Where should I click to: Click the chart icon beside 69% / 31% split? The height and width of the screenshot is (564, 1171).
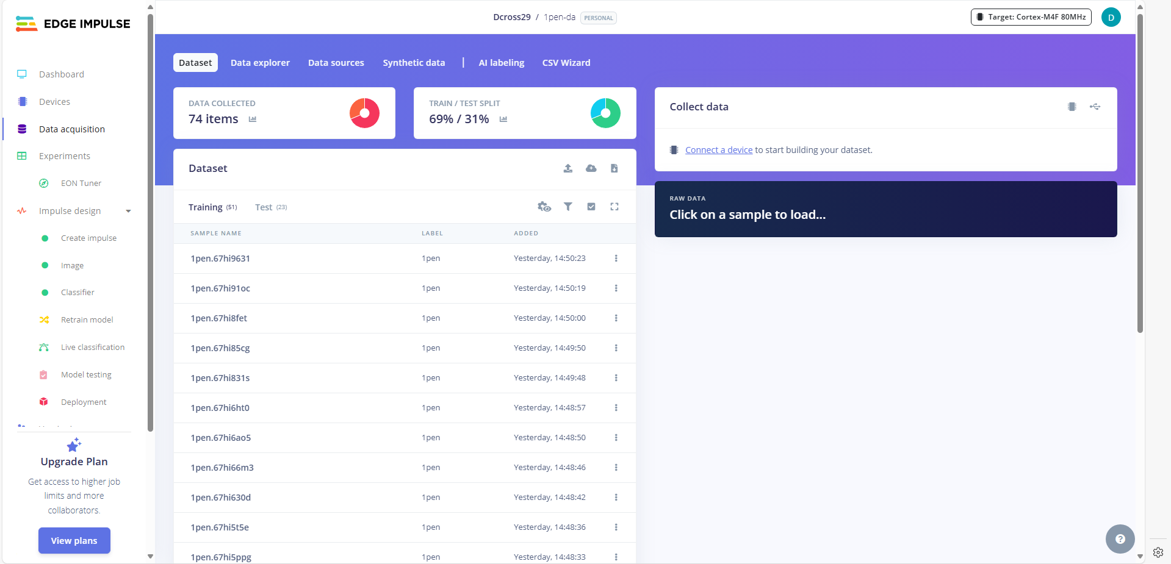click(x=503, y=120)
